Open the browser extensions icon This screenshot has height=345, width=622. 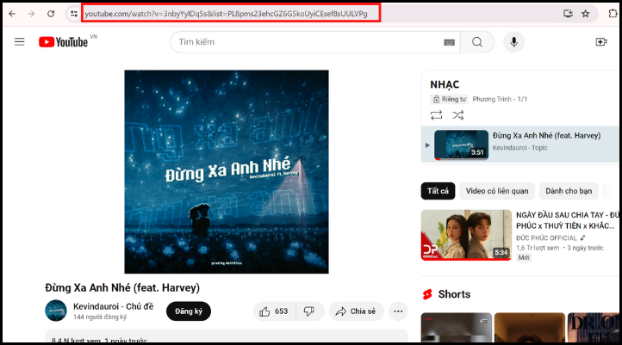click(x=613, y=14)
